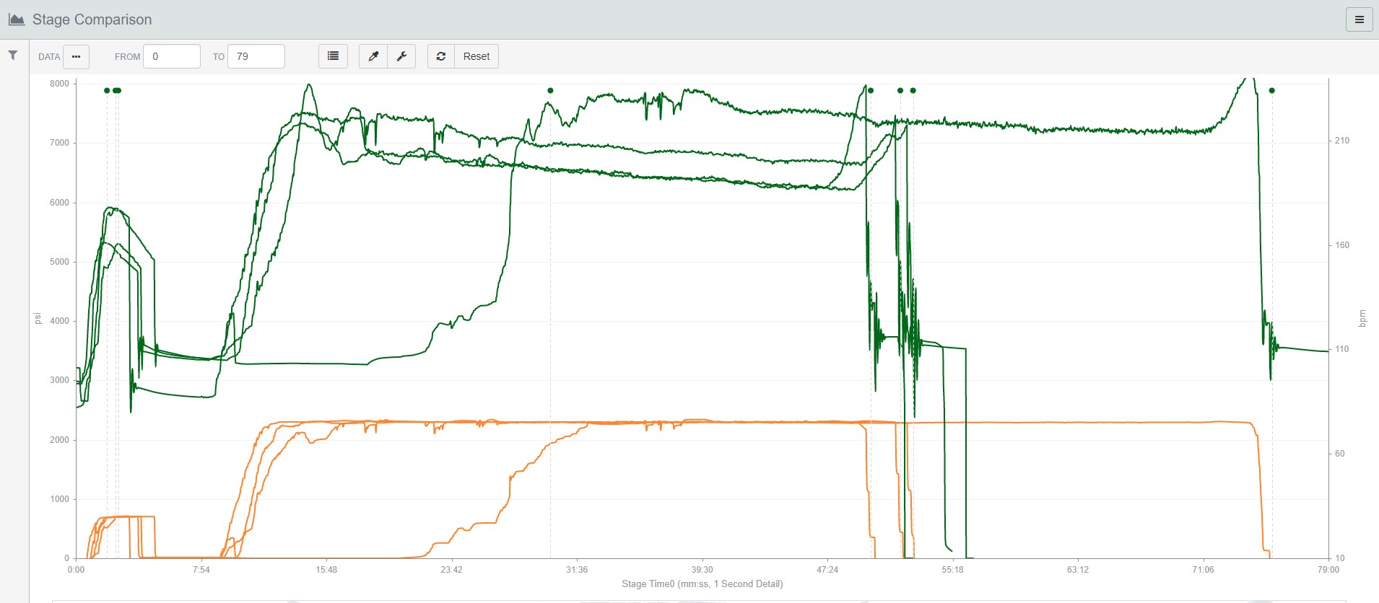1379x603 pixels.
Task: Select the eyedropper color tool
Action: click(x=373, y=56)
